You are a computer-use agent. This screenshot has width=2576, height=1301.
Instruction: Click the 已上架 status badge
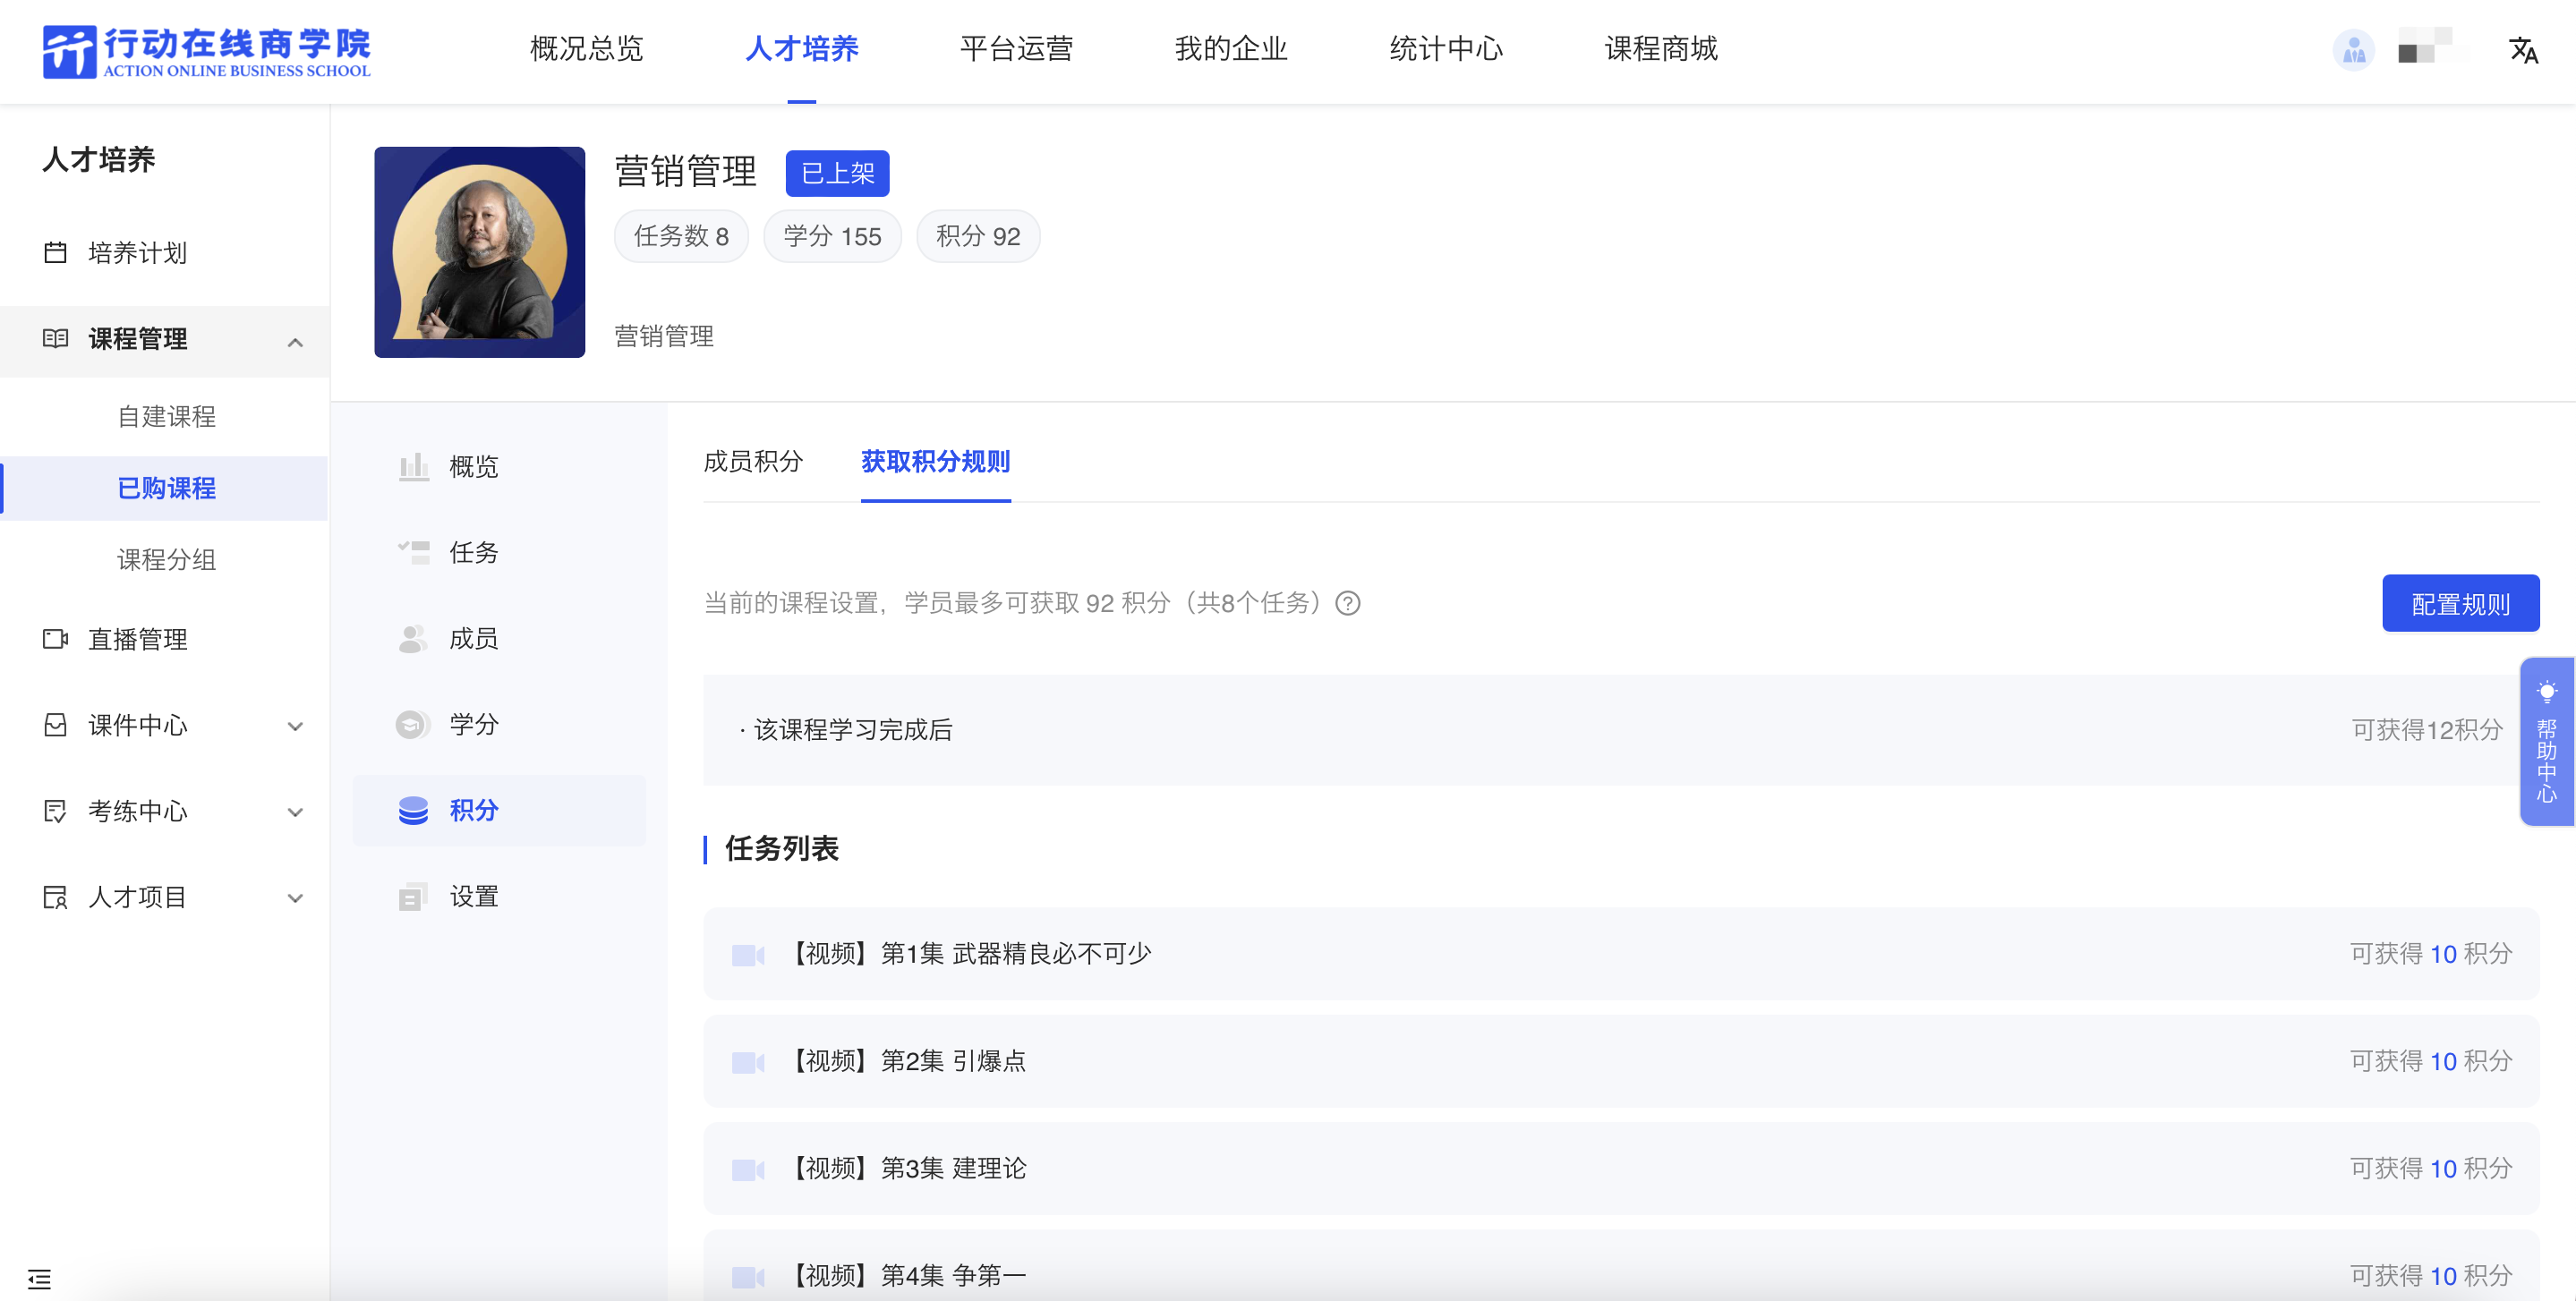pos(837,173)
